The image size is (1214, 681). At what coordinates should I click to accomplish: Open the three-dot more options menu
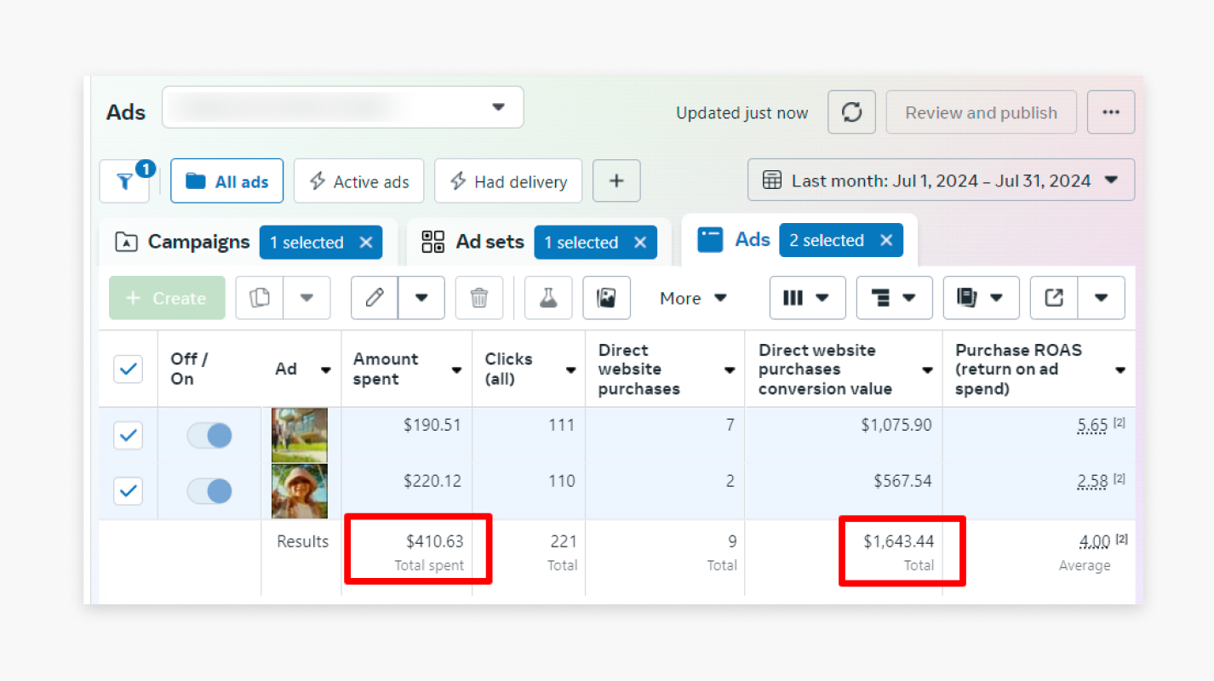1110,112
